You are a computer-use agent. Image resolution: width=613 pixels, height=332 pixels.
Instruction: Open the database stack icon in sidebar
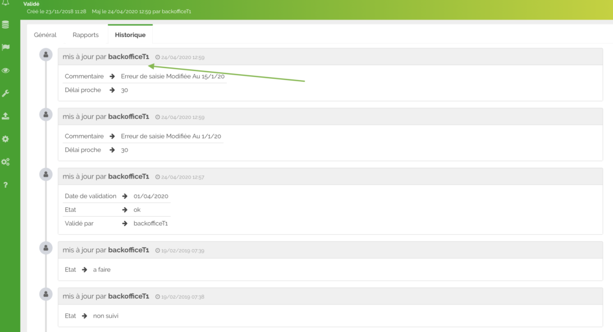point(6,24)
